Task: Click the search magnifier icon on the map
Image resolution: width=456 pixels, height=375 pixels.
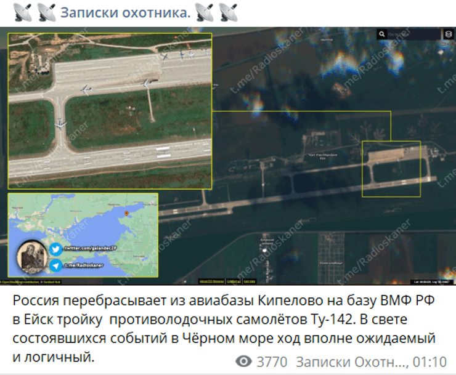Action: (381, 34)
